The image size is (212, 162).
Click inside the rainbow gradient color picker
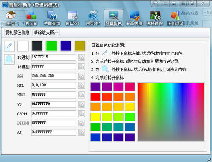tap(171, 112)
